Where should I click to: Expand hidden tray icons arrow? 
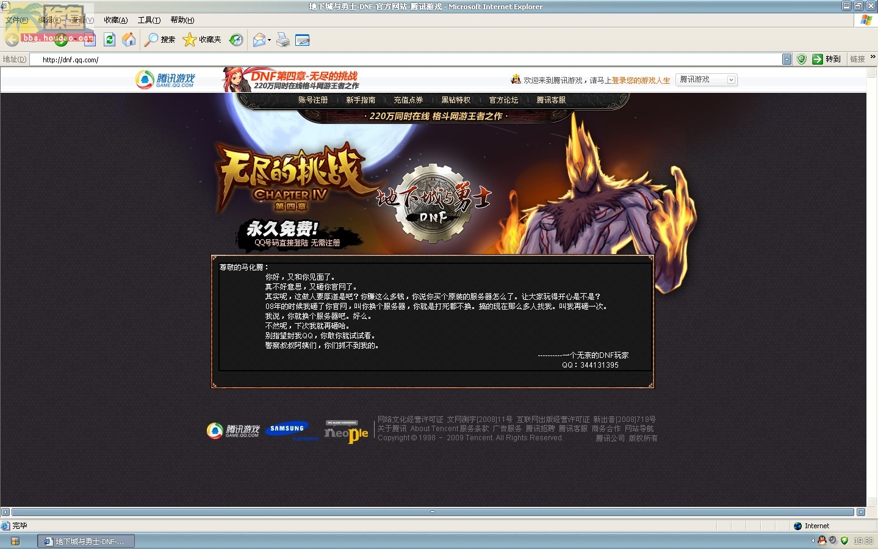tap(813, 540)
